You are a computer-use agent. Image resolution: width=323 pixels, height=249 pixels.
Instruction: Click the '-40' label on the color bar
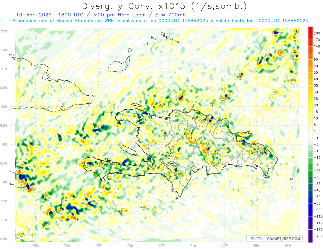click(x=318, y=190)
